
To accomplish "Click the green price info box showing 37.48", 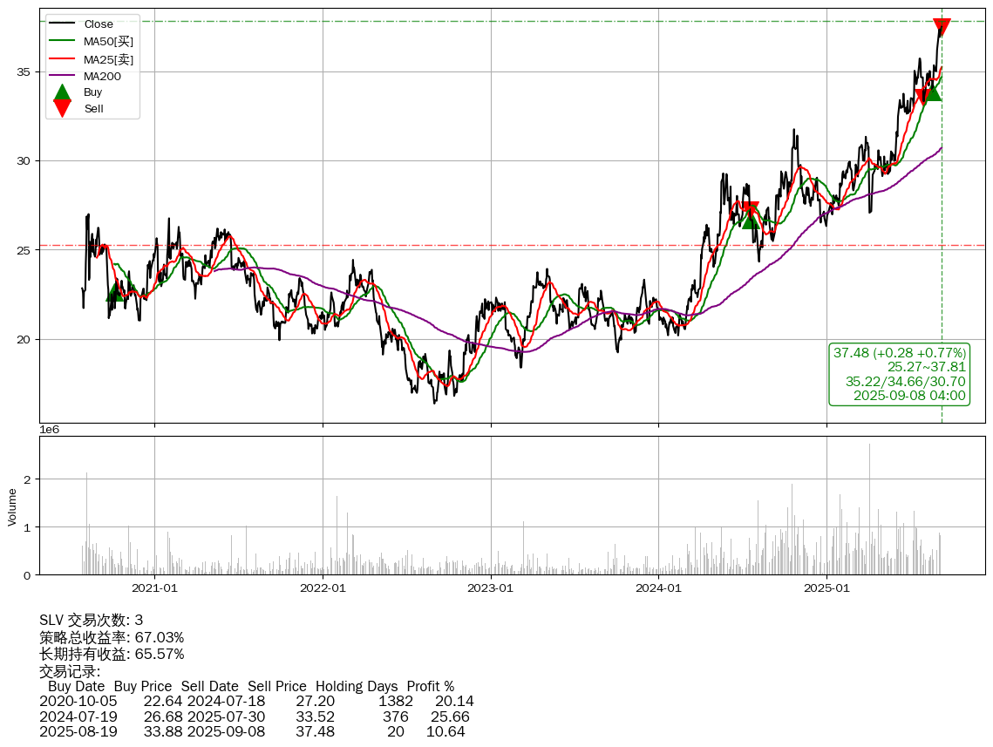I will pyautogui.click(x=899, y=374).
